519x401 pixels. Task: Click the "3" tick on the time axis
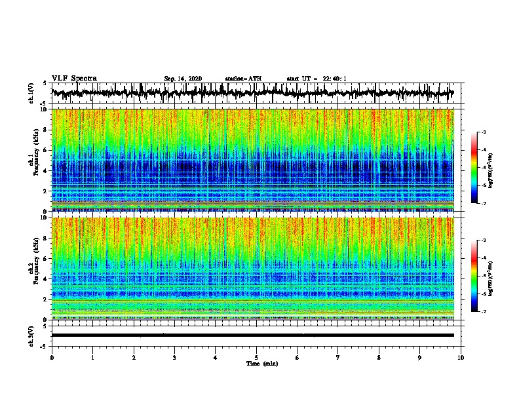174,358
